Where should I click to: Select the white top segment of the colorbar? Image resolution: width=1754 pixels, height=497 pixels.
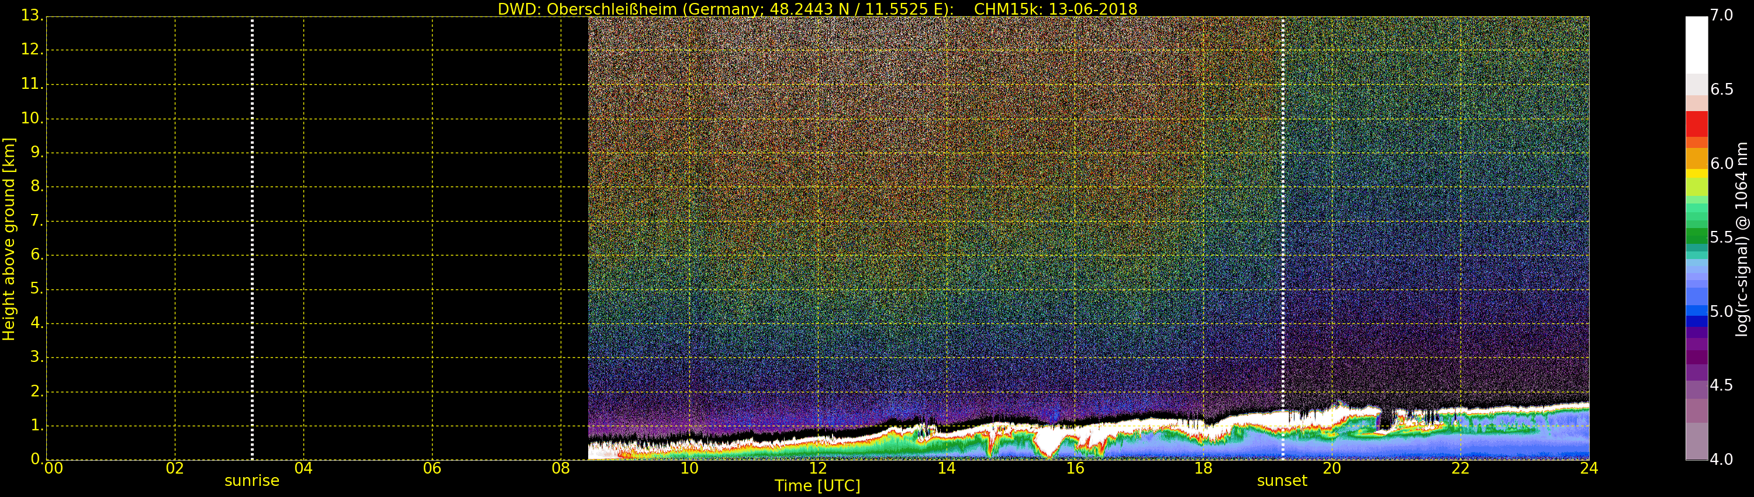coord(1696,44)
